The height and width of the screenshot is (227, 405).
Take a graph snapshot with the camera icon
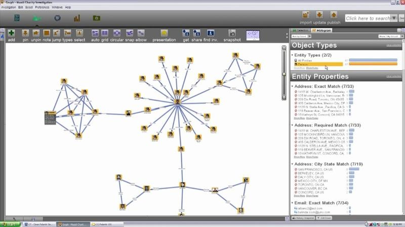pyautogui.click(x=232, y=33)
